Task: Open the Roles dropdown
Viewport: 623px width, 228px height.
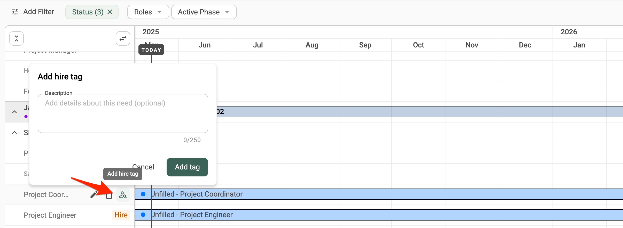Action: click(148, 12)
